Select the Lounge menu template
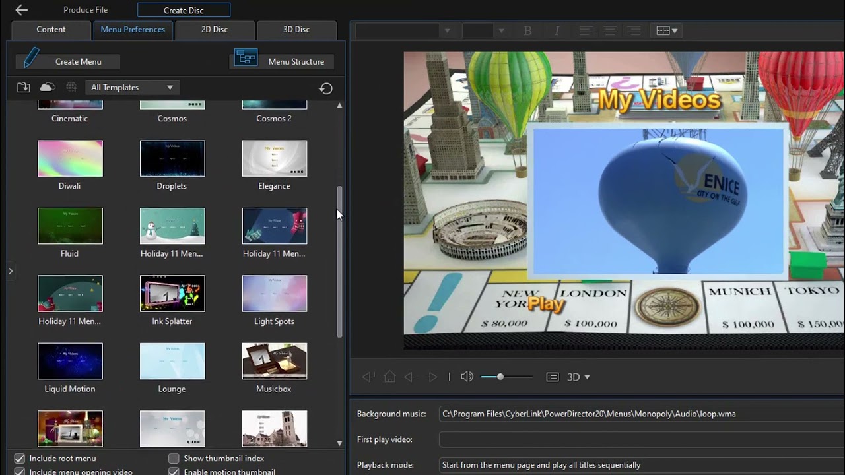The width and height of the screenshot is (845, 475). click(172, 362)
